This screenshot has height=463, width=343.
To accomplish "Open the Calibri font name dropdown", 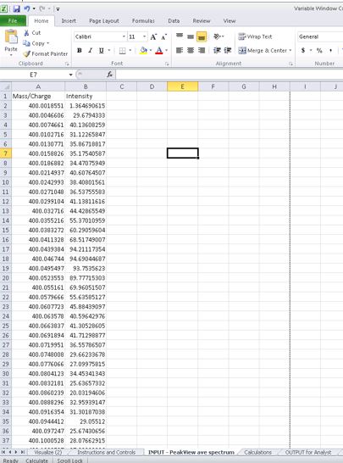I will pos(124,37).
